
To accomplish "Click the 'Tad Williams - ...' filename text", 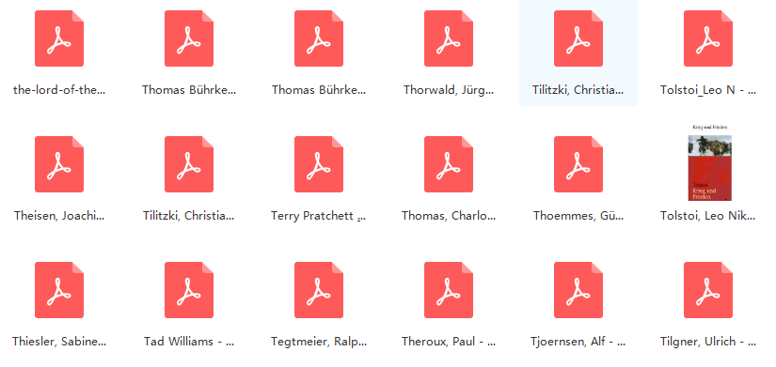I will 189,342.
